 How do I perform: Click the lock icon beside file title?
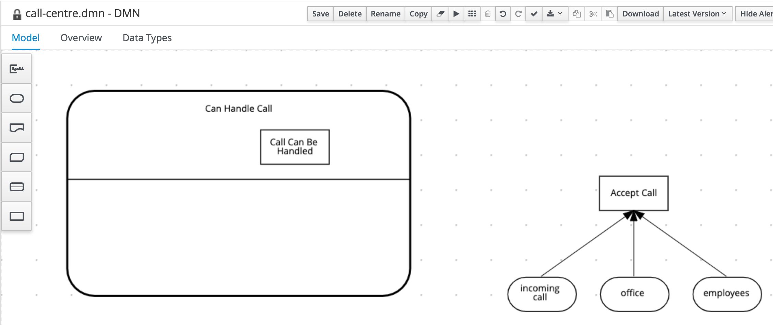click(x=17, y=14)
